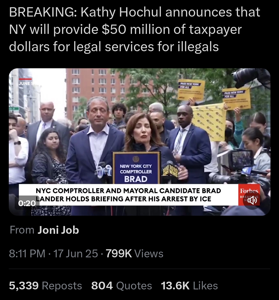Image resolution: width=279 pixels, height=300 pixels.
Task: Show the 13.6K Likes list
Action: tap(189, 286)
